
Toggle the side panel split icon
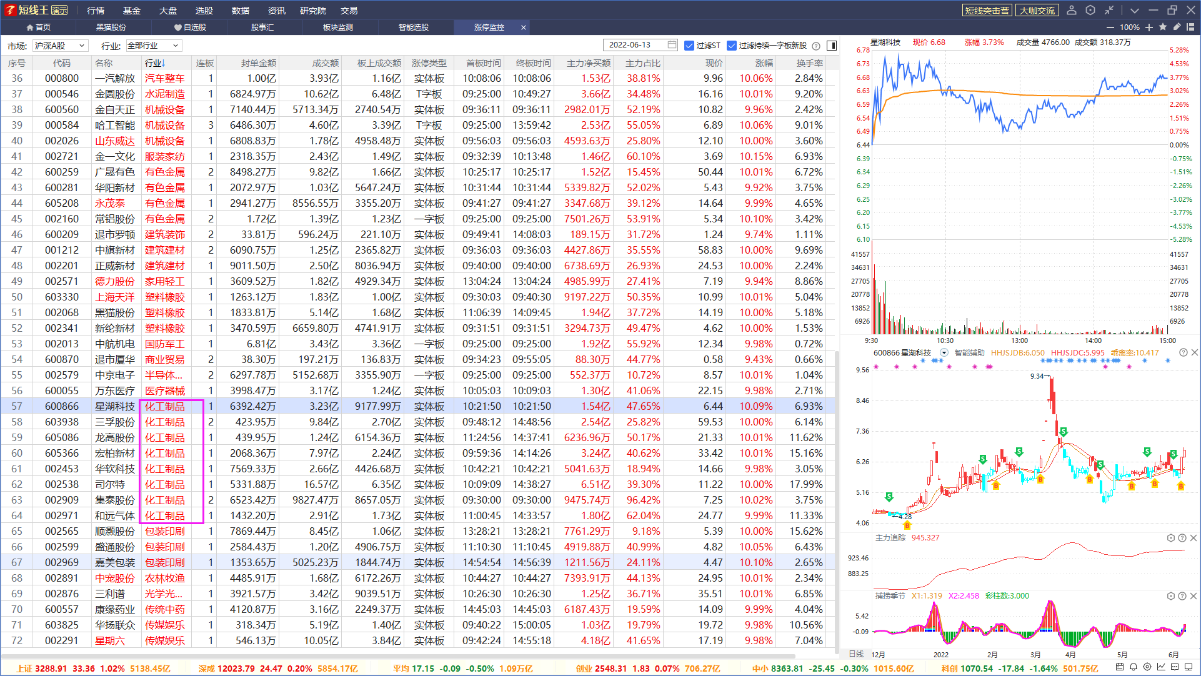point(832,46)
